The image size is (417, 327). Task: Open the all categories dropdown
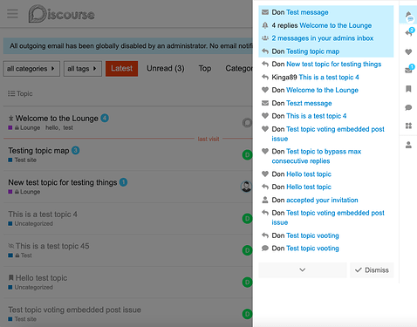pos(31,69)
